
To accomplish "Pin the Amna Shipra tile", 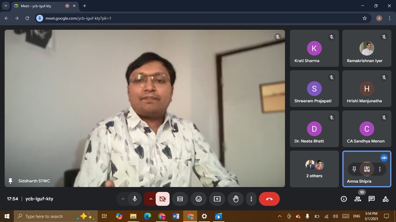I will [x=354, y=169].
